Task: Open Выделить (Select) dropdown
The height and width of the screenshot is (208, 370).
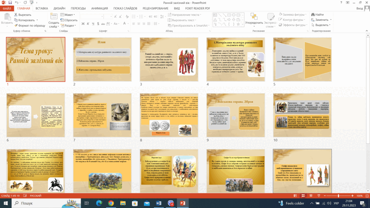Action: point(321,25)
